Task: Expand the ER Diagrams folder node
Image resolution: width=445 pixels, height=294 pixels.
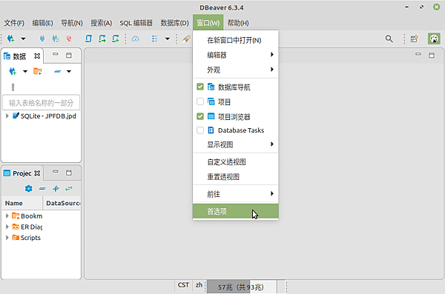Action: (x=7, y=227)
